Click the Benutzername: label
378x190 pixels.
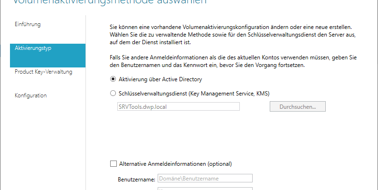[x=136, y=180]
